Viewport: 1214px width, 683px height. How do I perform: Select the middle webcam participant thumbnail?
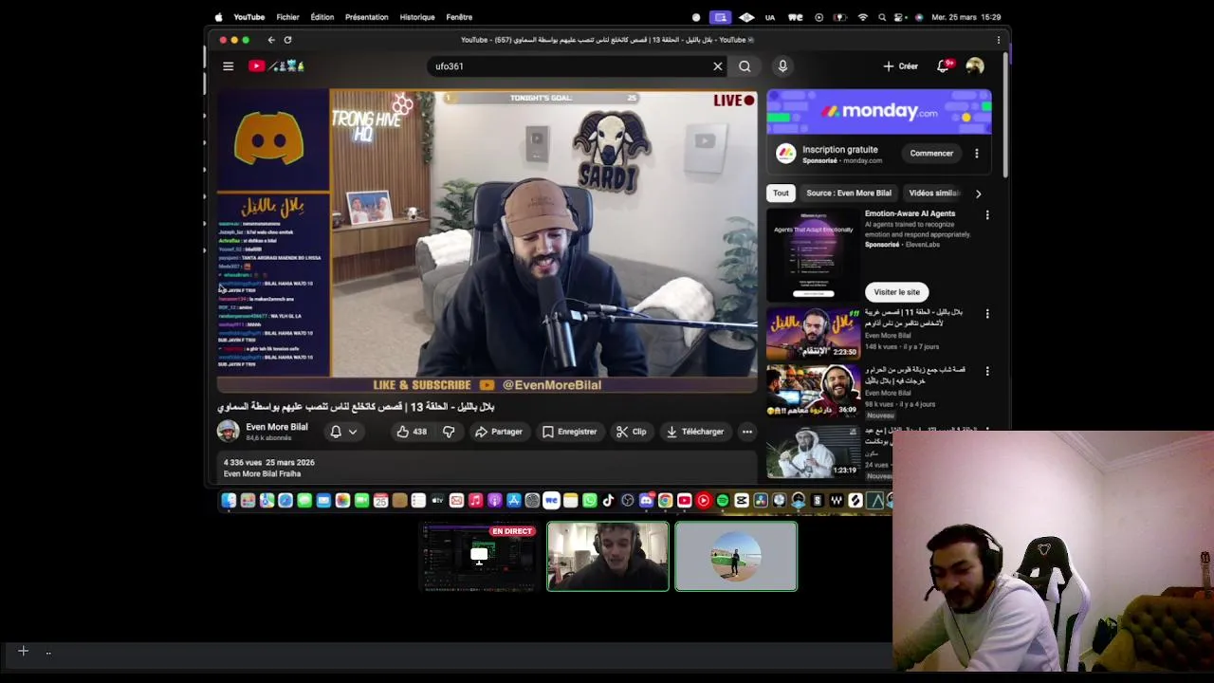607,557
